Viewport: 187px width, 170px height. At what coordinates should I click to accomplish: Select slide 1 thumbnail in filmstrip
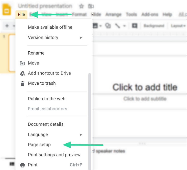tap(12, 53)
